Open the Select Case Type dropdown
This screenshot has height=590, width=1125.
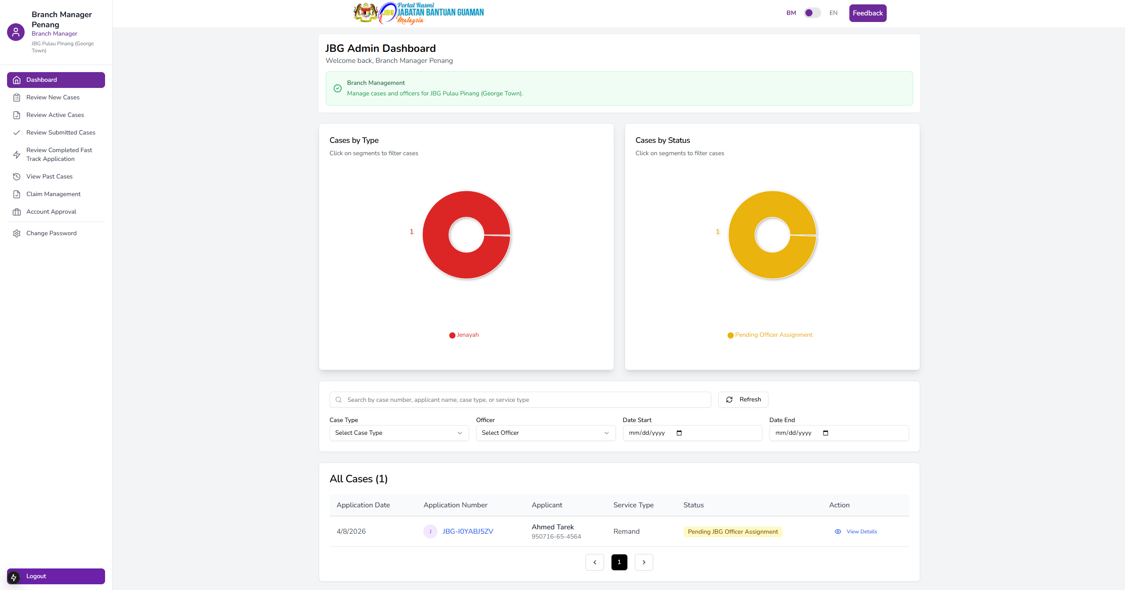pos(399,433)
